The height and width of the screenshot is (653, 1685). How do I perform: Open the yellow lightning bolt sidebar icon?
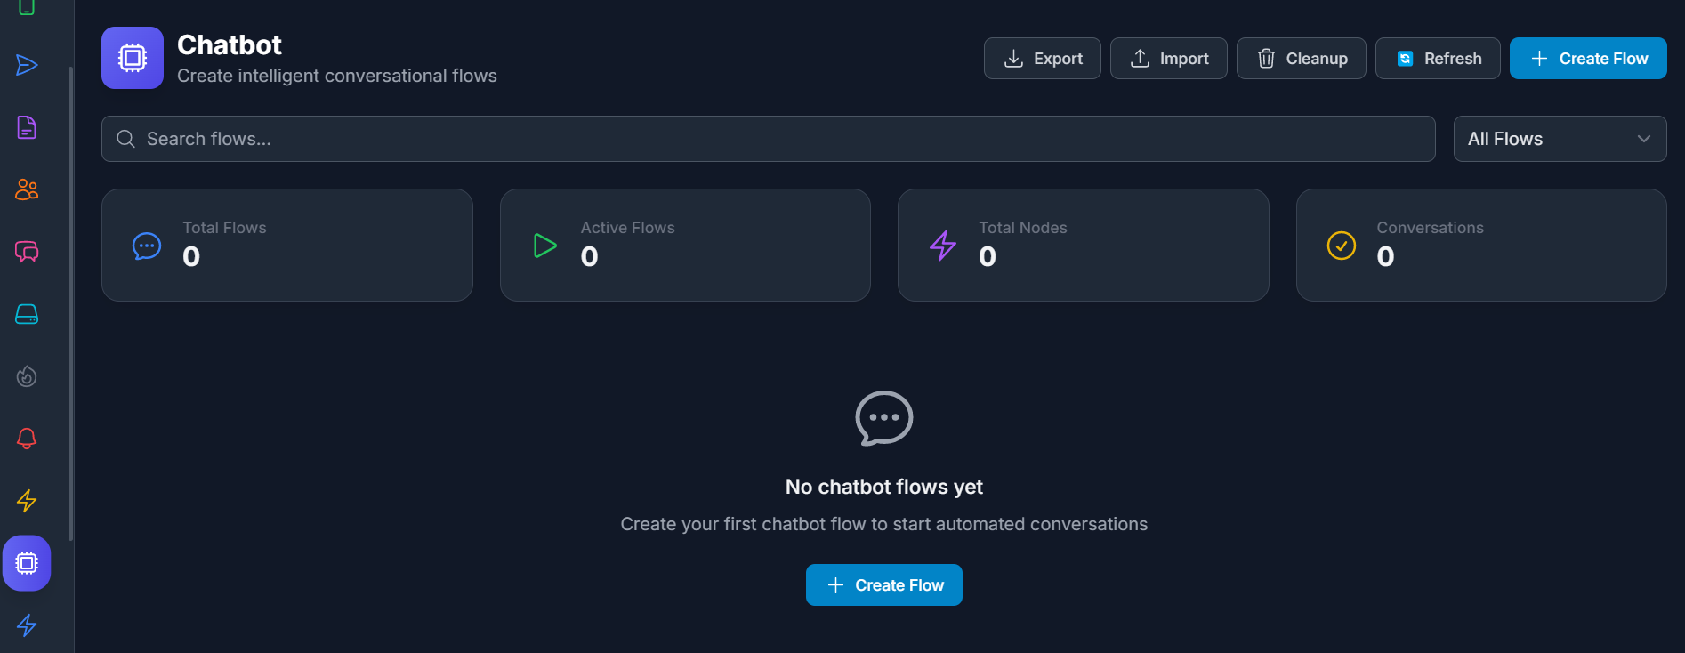(x=27, y=501)
